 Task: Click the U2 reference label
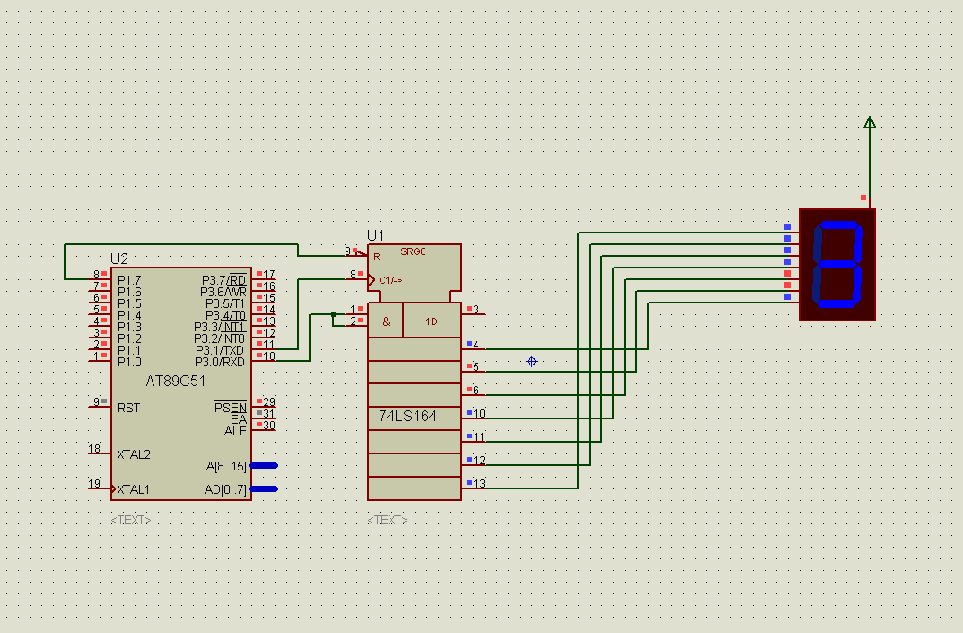point(119,259)
